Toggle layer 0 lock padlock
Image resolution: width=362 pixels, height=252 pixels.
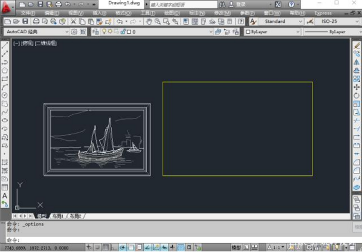(123, 31)
